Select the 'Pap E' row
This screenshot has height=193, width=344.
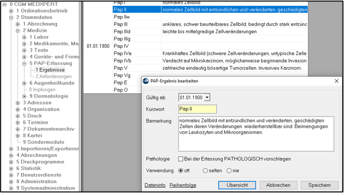coord(127,82)
